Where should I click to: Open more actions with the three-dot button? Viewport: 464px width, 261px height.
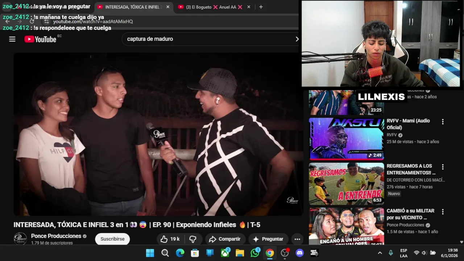click(297, 239)
